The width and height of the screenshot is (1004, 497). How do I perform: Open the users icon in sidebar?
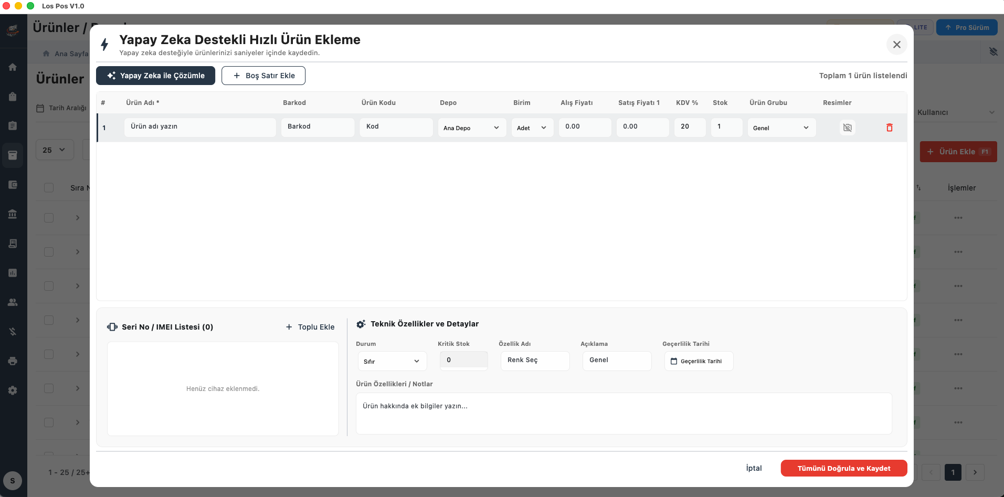point(13,302)
